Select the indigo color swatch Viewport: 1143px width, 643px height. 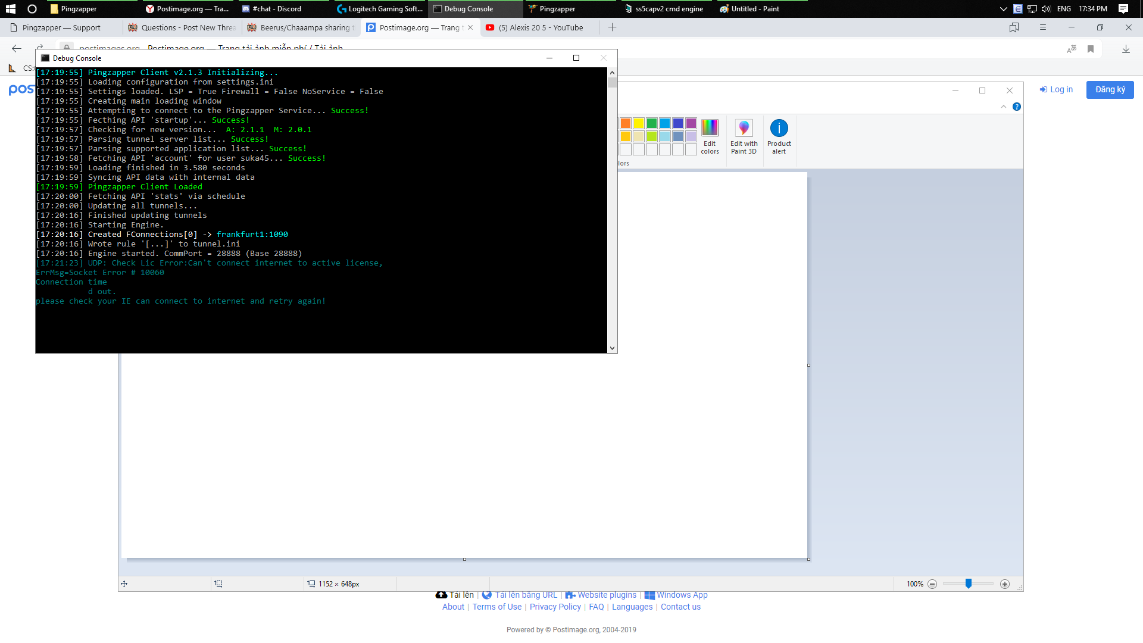point(678,123)
